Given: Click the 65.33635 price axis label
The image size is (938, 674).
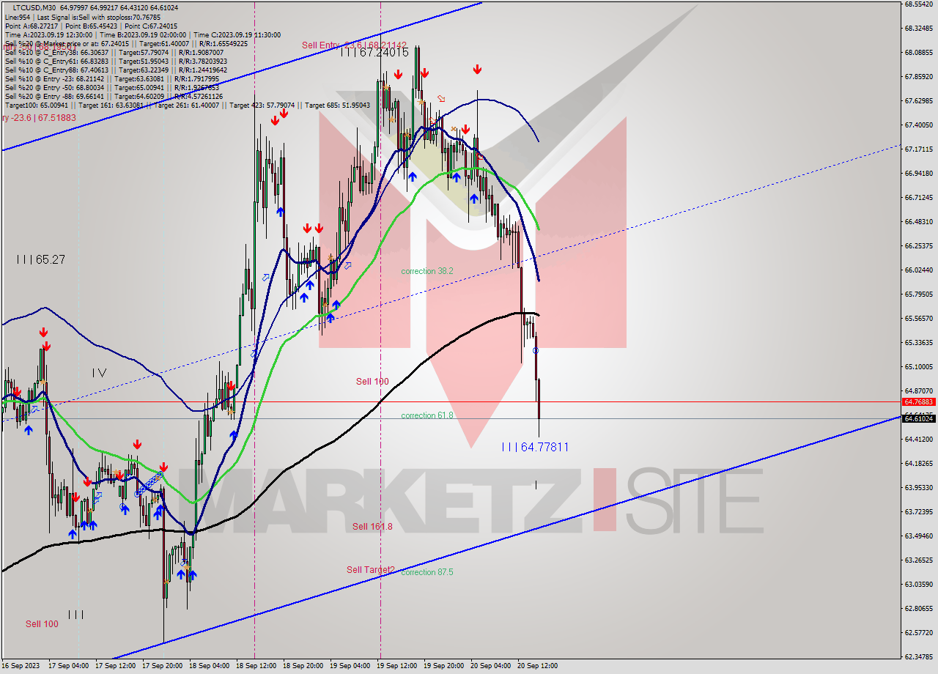Looking at the screenshot, I should click(918, 343).
